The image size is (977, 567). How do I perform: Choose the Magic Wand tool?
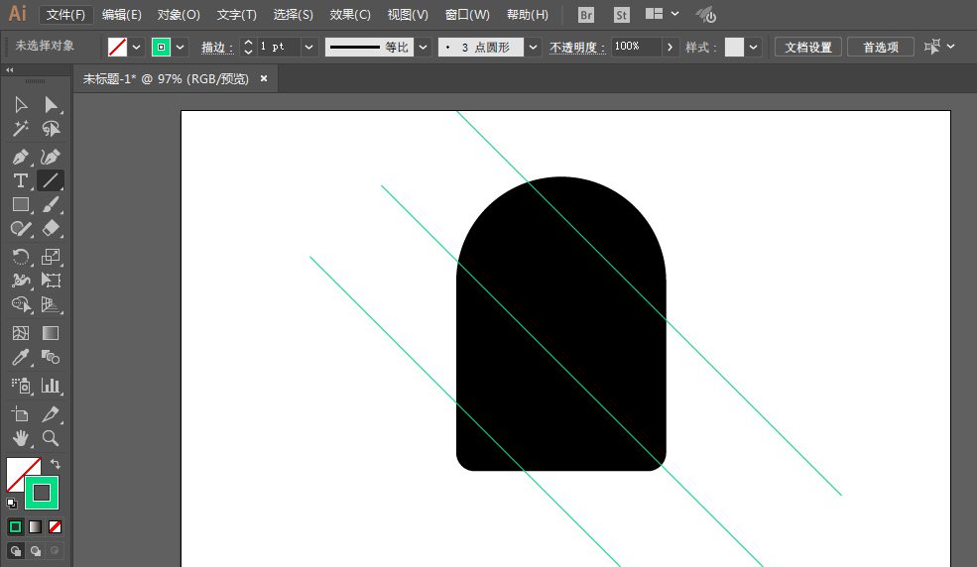[x=21, y=129]
